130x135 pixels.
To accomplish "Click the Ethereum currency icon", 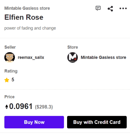I will coord(7,107).
